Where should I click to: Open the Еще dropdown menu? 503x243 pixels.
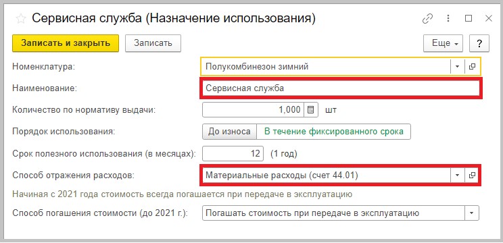[x=443, y=43]
